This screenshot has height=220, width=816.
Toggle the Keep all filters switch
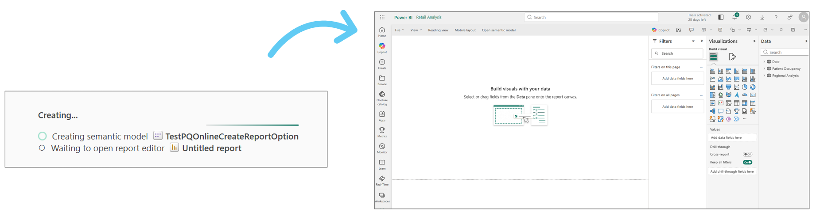click(747, 162)
